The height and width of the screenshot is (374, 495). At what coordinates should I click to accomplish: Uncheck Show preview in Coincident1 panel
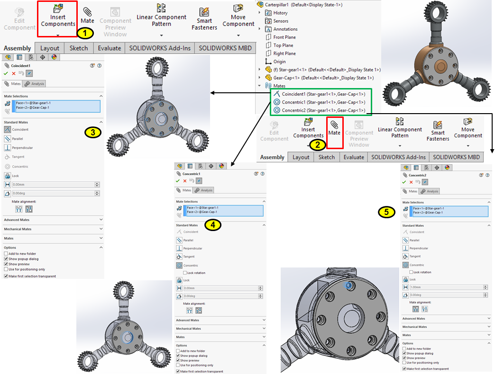click(6, 264)
